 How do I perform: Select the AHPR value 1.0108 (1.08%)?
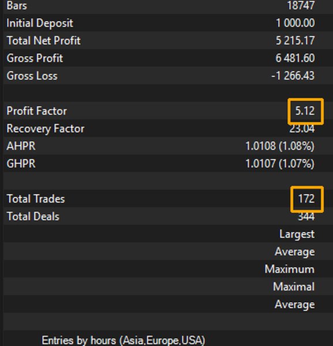click(280, 146)
